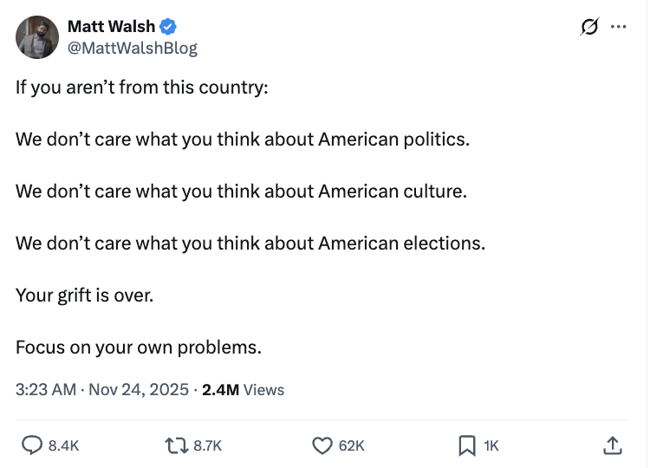Viewport: 650px width, 468px height.
Task: Click the 3:23 AM Nov 24, 2025 timestamp
Action: pyautogui.click(x=102, y=390)
